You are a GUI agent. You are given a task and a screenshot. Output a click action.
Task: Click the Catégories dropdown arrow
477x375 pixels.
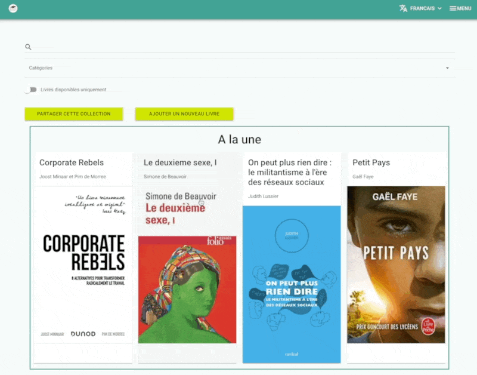click(447, 68)
